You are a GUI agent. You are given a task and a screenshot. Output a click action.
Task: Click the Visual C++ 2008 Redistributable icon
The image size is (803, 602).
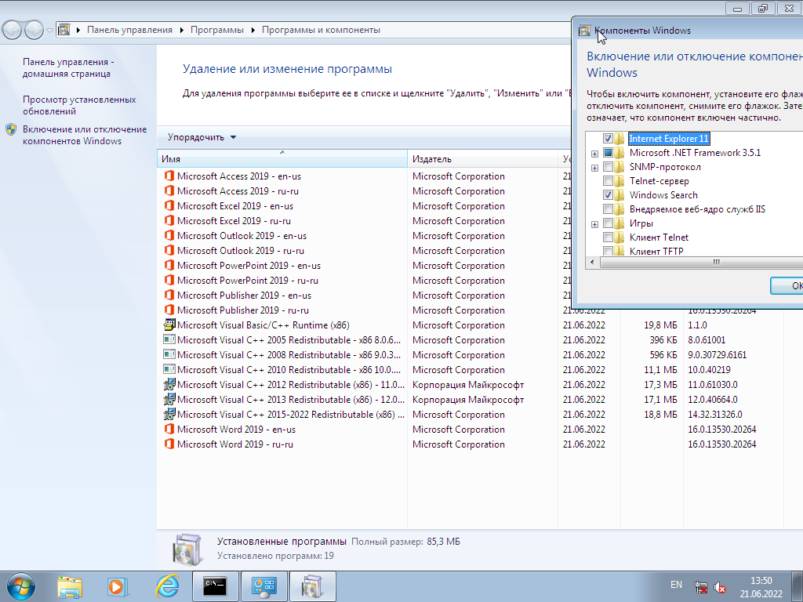(169, 354)
